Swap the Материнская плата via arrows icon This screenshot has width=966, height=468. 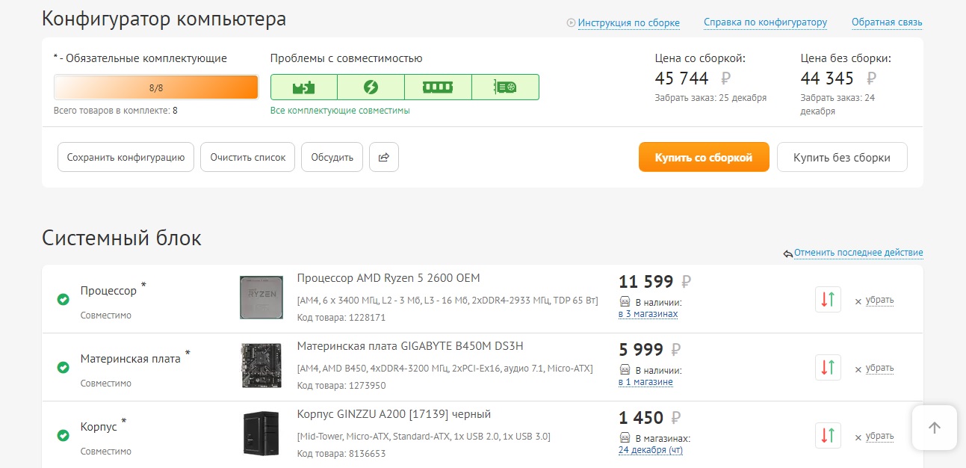[x=828, y=368]
